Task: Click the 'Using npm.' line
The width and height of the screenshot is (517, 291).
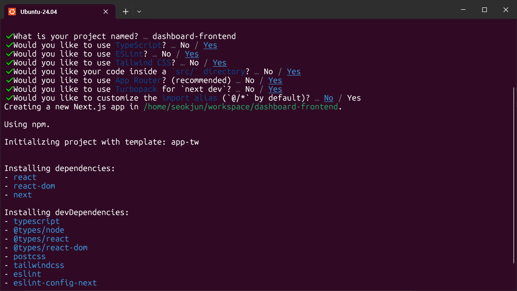Action: coord(27,125)
